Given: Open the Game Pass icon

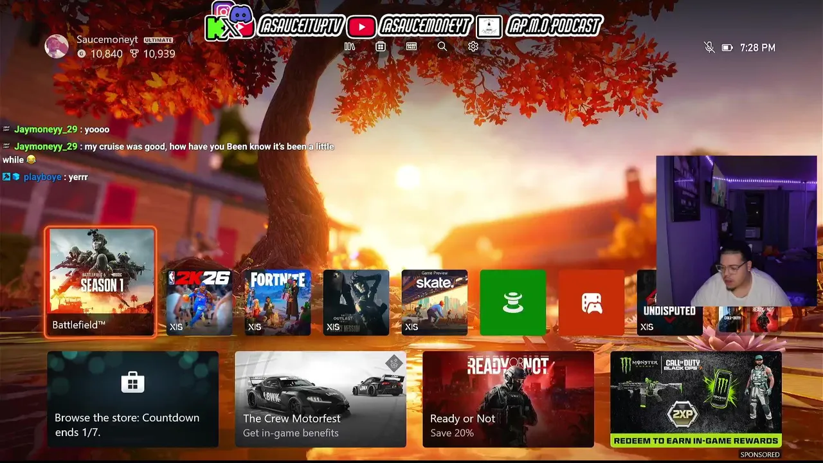Looking at the screenshot, I should point(411,46).
